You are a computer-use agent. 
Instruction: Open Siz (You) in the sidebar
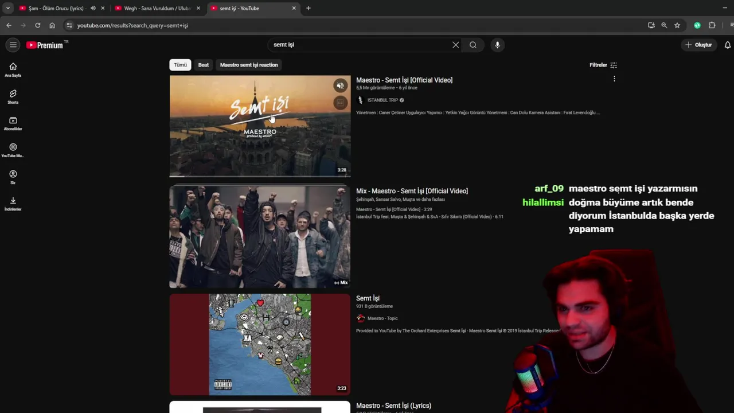point(13,177)
